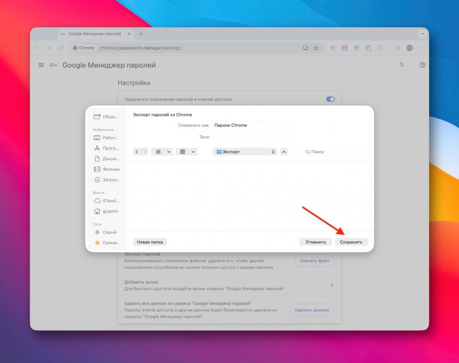Click the Поиск search field in dialog
The width and height of the screenshot is (459, 363).
coord(335,152)
